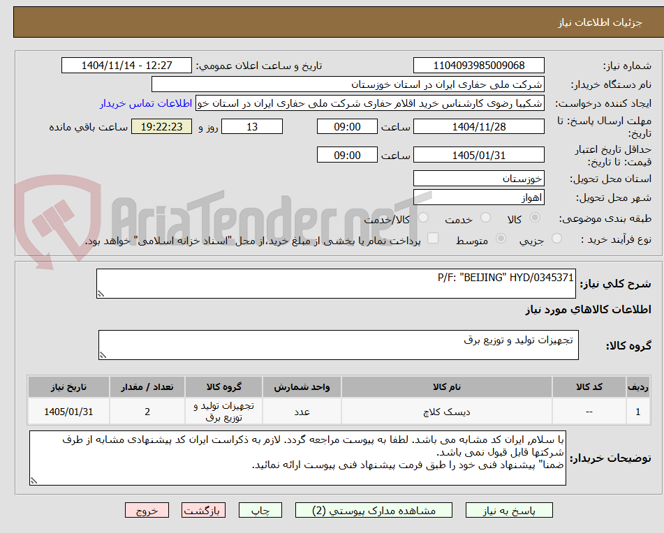
Task: Click the شماره نیاز label
Action: (627, 66)
